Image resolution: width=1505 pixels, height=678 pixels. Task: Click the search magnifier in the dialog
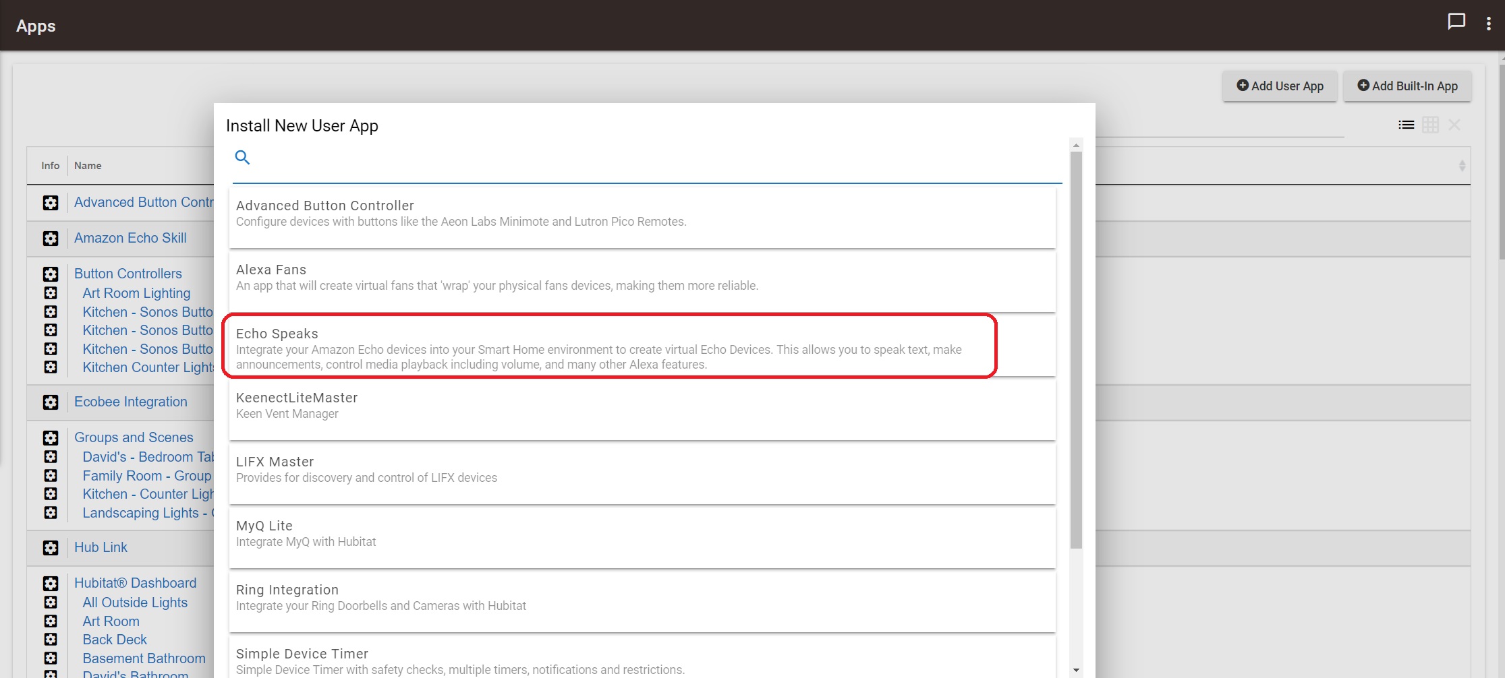coord(242,157)
